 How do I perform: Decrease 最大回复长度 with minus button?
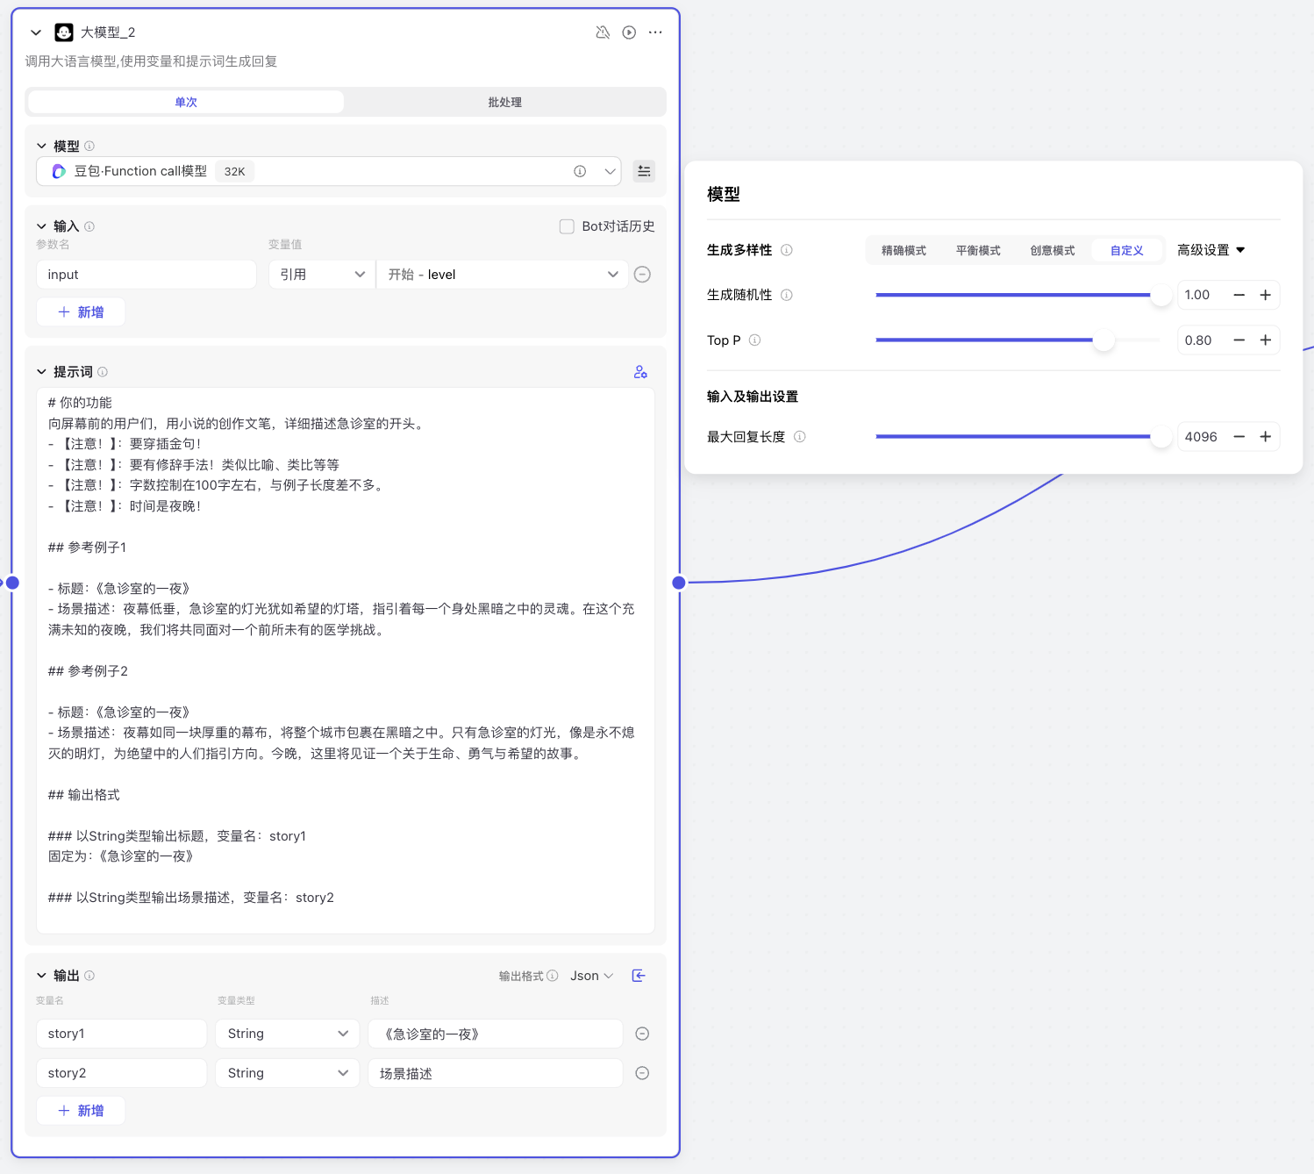click(x=1239, y=437)
